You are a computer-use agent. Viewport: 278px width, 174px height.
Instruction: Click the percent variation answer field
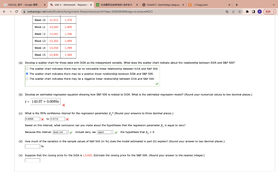33,146
